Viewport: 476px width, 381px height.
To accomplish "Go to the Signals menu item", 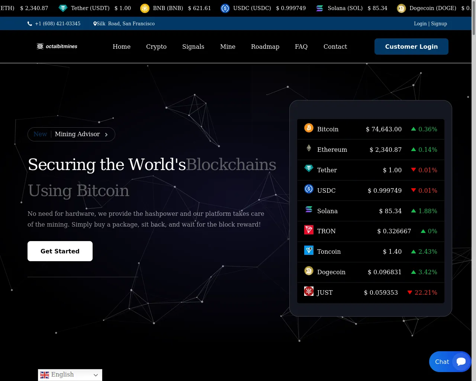I will point(193,47).
